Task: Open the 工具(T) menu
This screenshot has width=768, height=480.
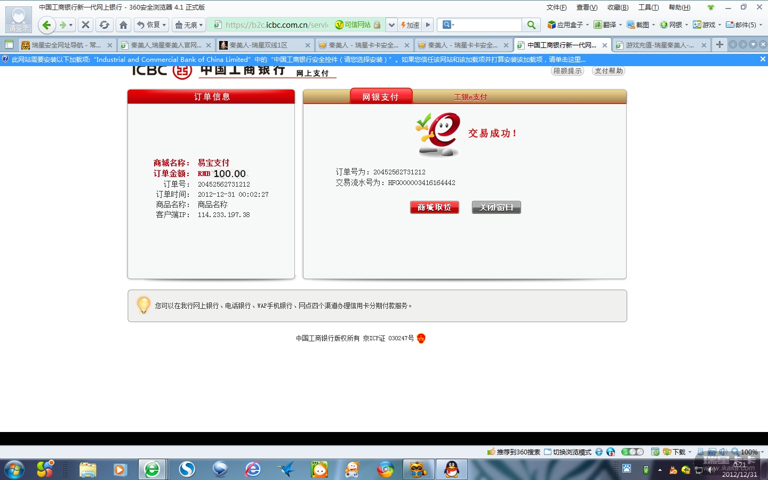Action: [649, 7]
